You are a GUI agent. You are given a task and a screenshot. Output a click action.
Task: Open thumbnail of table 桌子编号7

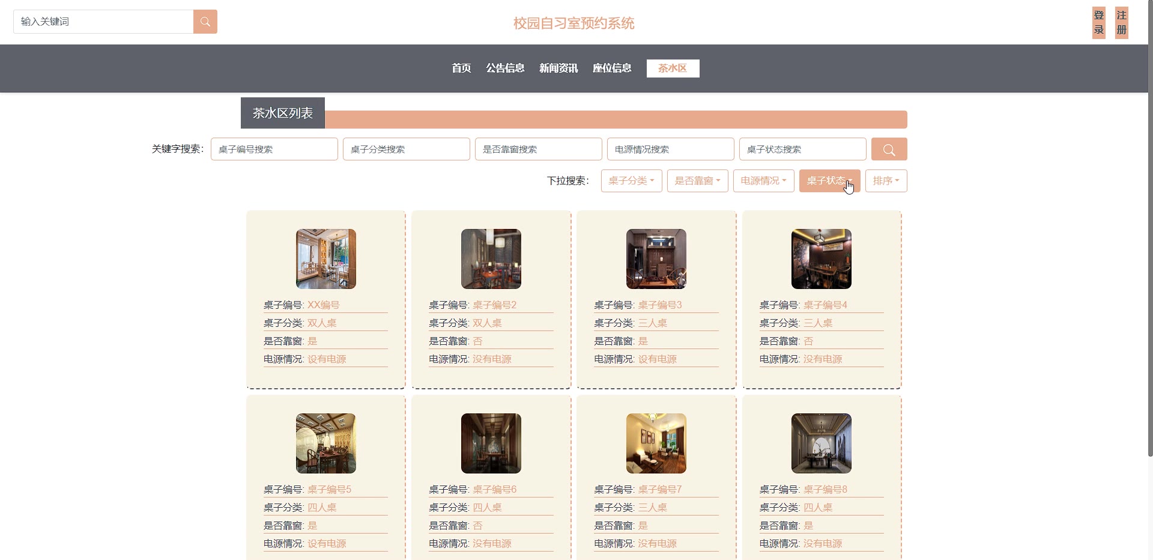coord(656,443)
